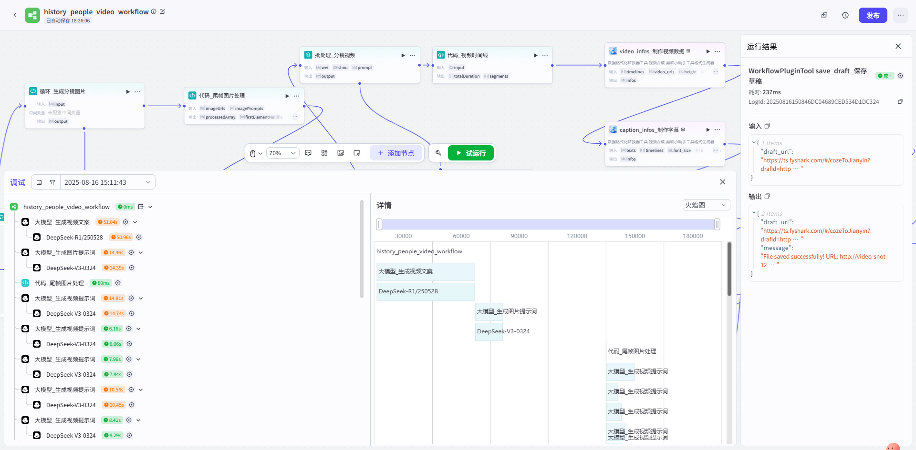Copy the LogId in run results

(900, 101)
